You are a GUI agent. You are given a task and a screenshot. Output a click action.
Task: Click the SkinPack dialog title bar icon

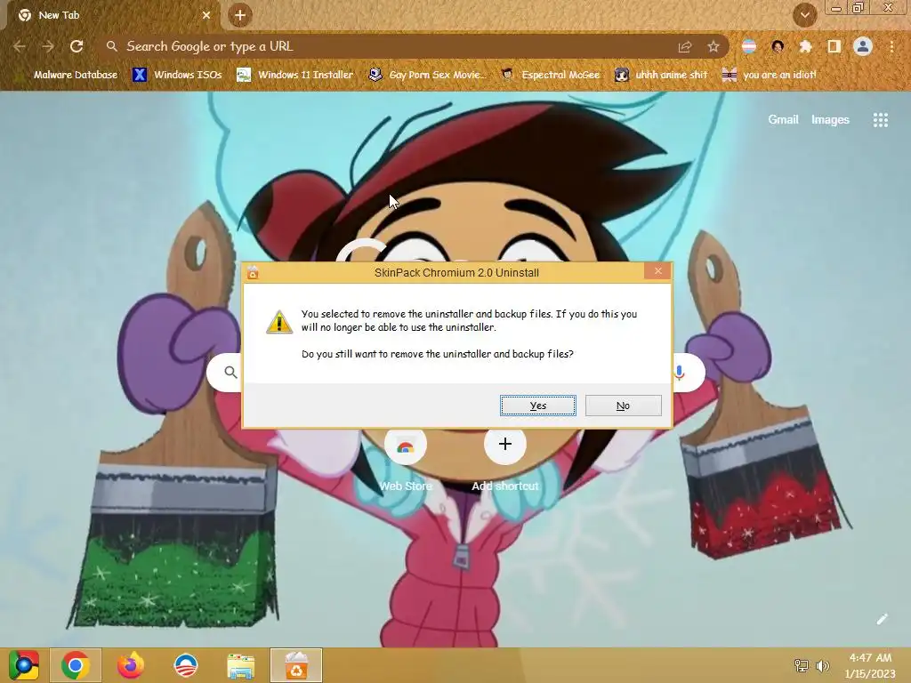tap(253, 272)
